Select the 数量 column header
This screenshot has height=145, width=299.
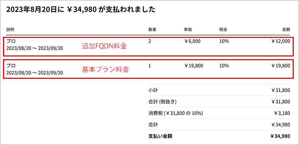152,30
